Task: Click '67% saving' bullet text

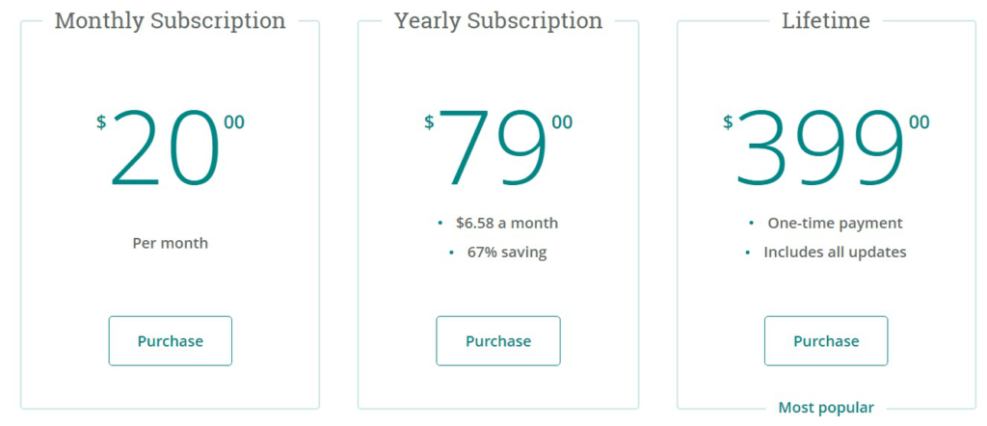Action: (x=507, y=253)
